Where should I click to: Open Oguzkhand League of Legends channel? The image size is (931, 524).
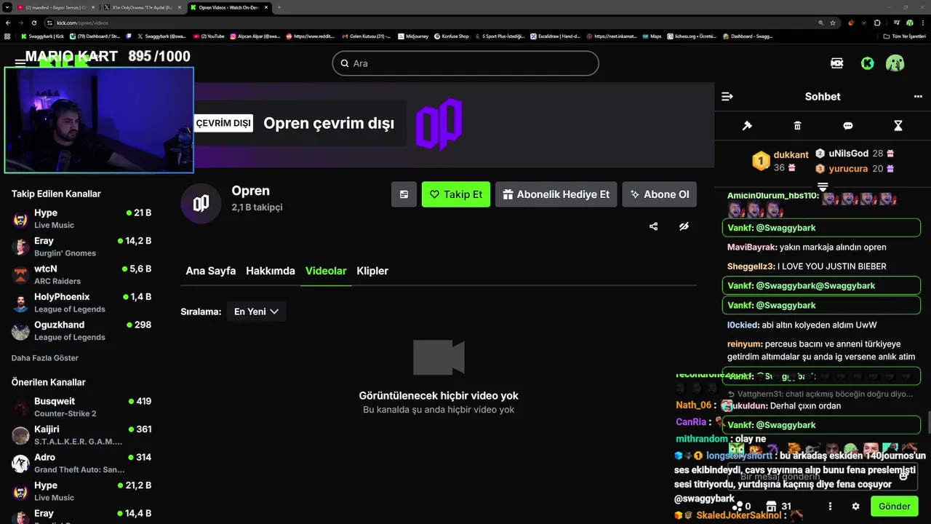click(x=81, y=330)
